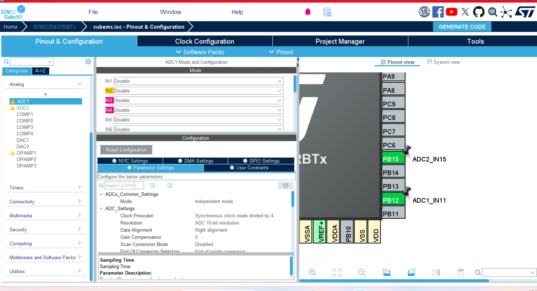This screenshot has width=537, height=291.
Task: Open the File menu
Action: [93, 12]
